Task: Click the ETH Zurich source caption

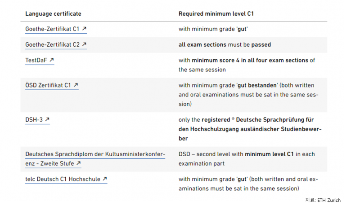Action: (x=323, y=200)
